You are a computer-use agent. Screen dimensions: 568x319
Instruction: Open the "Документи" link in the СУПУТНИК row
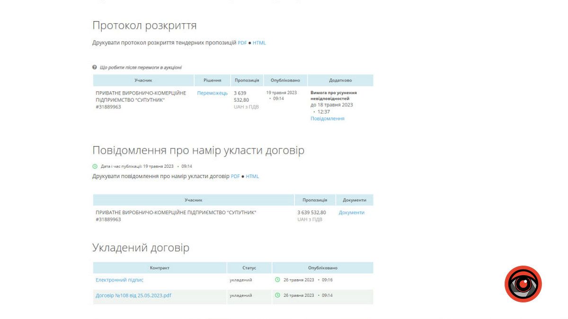pos(351,213)
